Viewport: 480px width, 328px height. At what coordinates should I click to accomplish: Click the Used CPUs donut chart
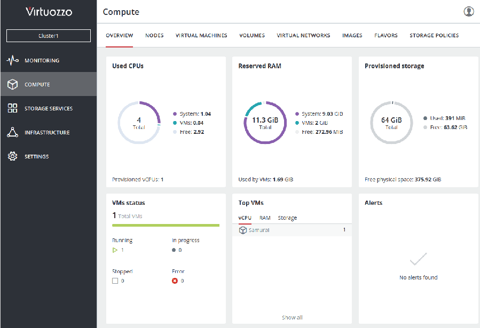(x=139, y=123)
